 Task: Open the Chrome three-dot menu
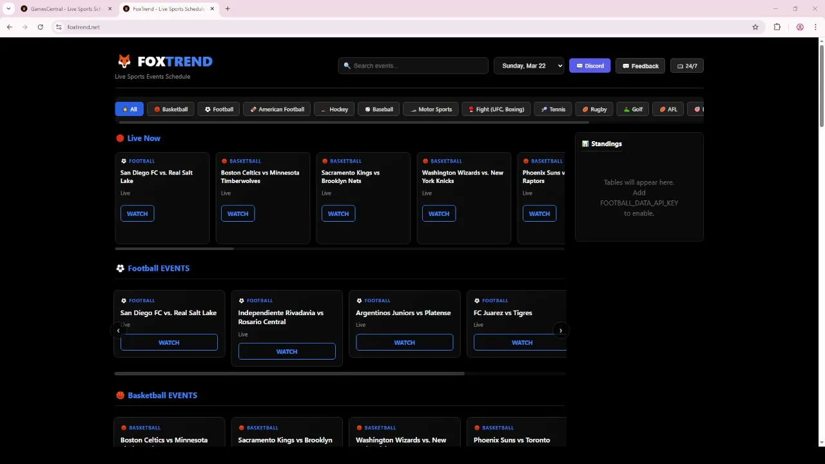tap(816, 27)
